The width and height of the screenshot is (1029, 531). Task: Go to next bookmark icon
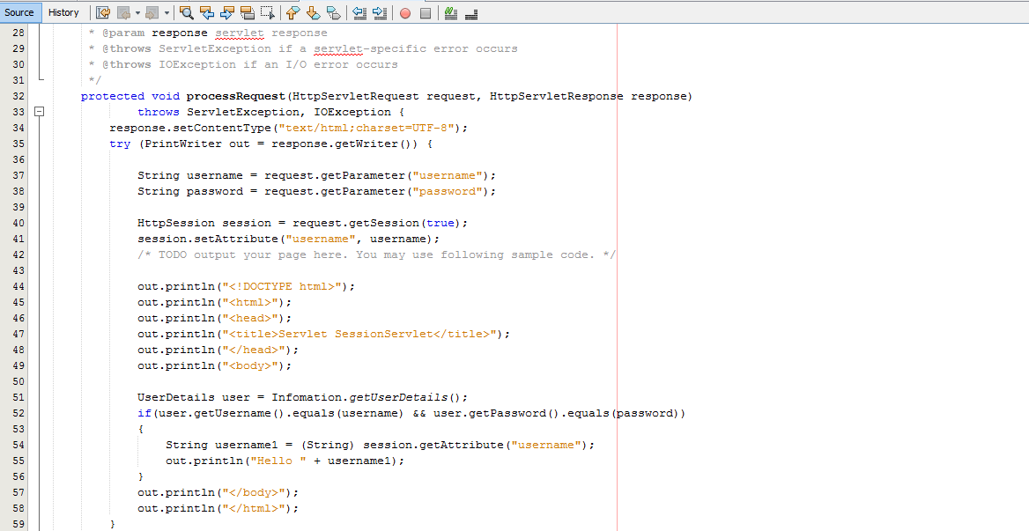[313, 12]
